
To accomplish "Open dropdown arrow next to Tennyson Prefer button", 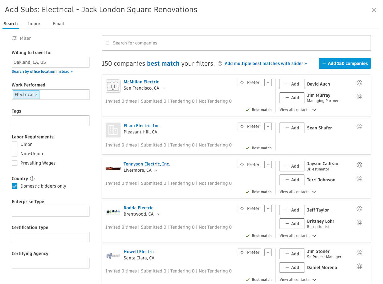I will tap(268, 165).
